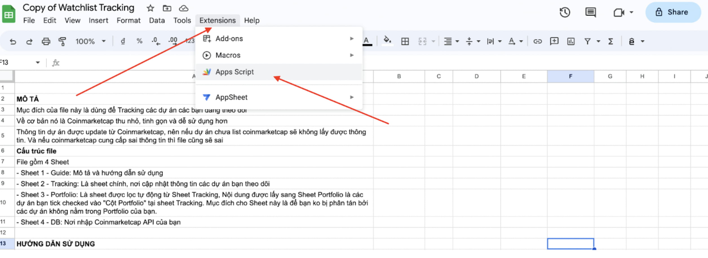The width and height of the screenshot is (708, 258).
Task: Open the fill color paint bucket
Action: [x=387, y=41]
